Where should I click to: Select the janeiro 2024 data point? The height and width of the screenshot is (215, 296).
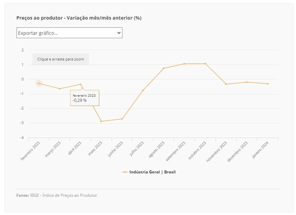click(268, 83)
